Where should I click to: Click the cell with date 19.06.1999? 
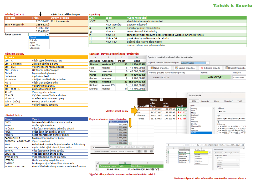(109, 169)
